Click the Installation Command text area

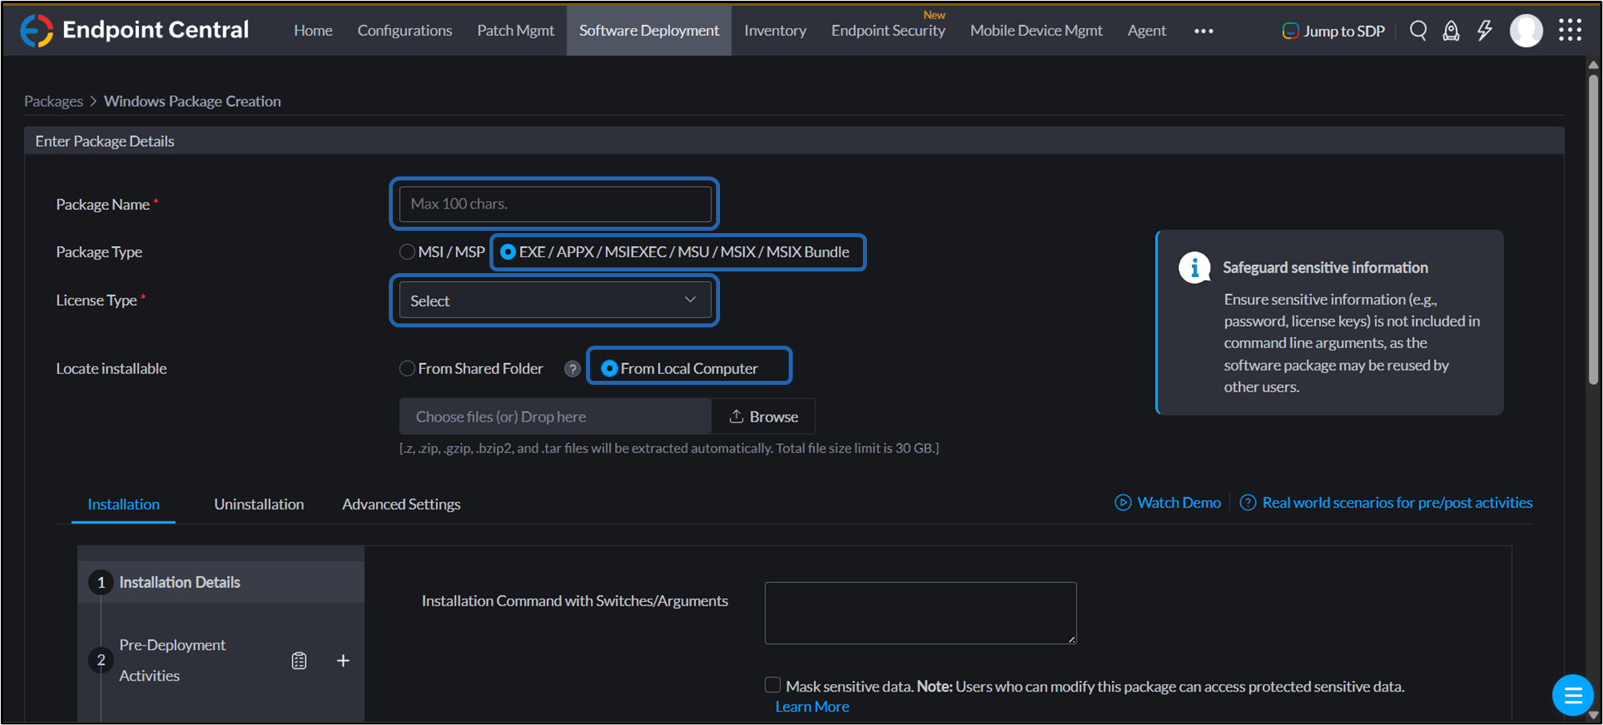(x=920, y=613)
